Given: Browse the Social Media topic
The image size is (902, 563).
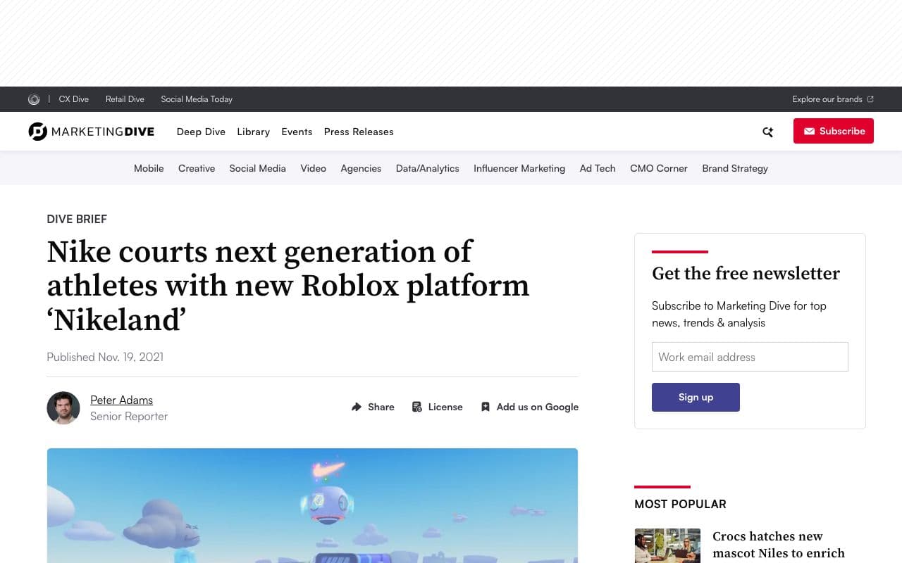Looking at the screenshot, I should [x=258, y=168].
